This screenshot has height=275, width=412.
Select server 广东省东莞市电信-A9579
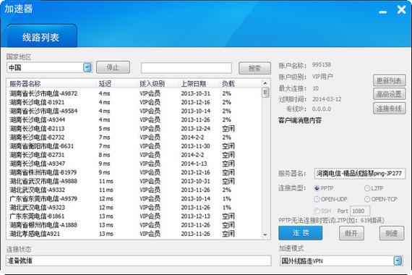pos(134,199)
